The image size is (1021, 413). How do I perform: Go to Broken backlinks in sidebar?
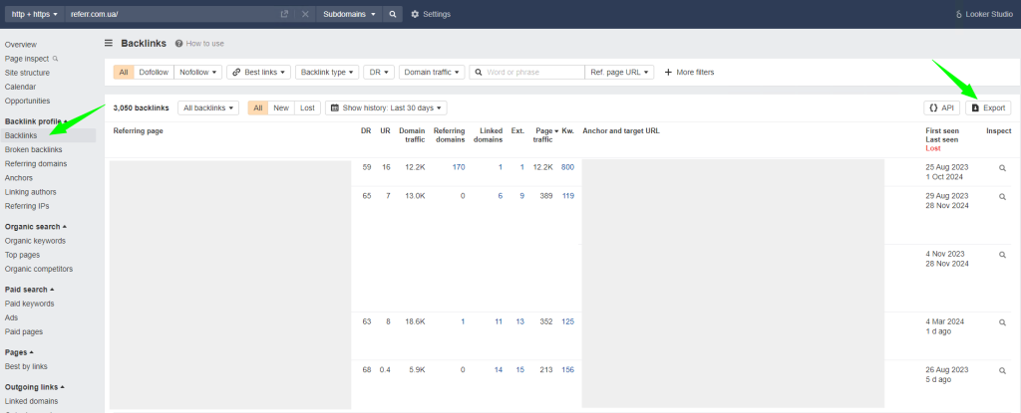click(33, 149)
